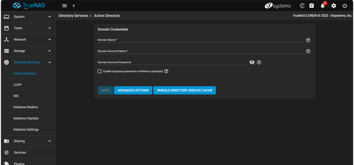Collapse the Directory Services menu arrow

[x=50, y=62]
